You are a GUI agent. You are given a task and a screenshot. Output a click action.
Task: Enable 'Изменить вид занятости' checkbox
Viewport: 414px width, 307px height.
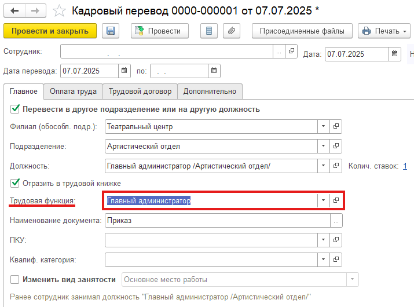click(15, 280)
